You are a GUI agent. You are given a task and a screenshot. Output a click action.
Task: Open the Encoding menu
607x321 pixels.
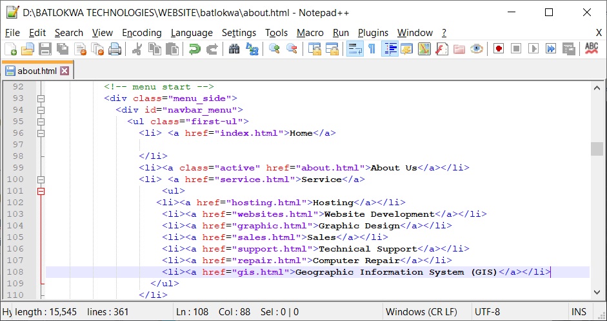click(x=141, y=33)
